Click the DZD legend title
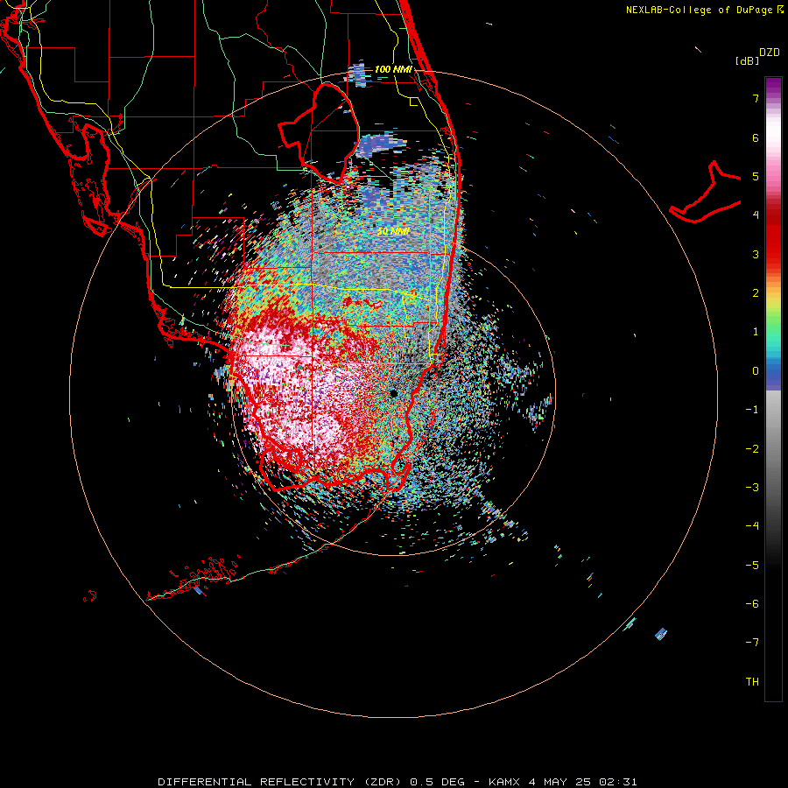788x788 pixels. 770,53
